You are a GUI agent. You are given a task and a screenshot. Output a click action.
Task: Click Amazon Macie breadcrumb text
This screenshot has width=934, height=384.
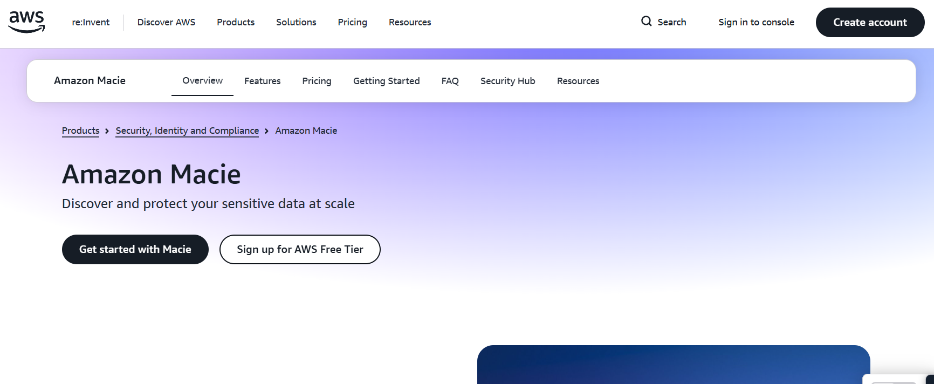(306, 131)
